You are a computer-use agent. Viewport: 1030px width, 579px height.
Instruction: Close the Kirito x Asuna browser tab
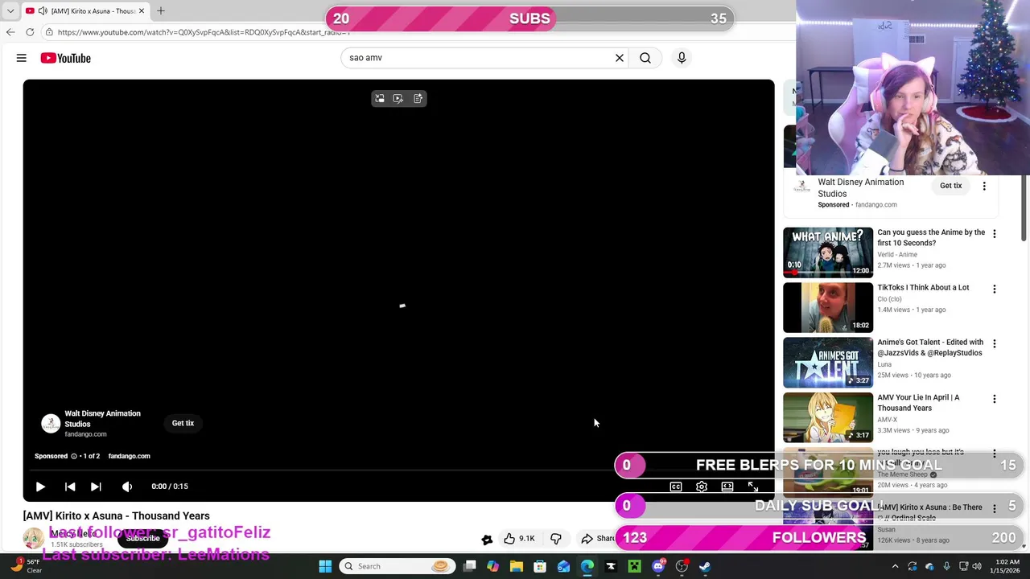pyautogui.click(x=142, y=11)
